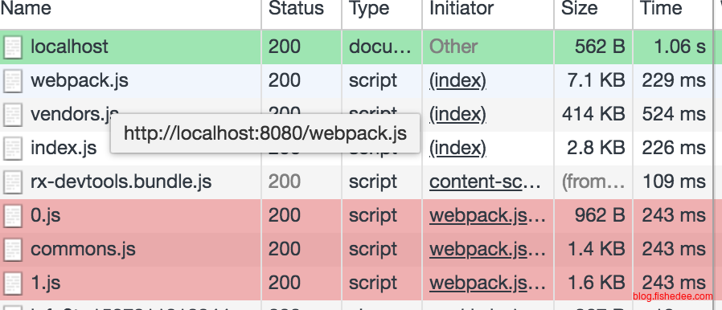Select the rx-devtools.bundle.js request name
Viewport: 722px width, 310px height.
coord(121,182)
